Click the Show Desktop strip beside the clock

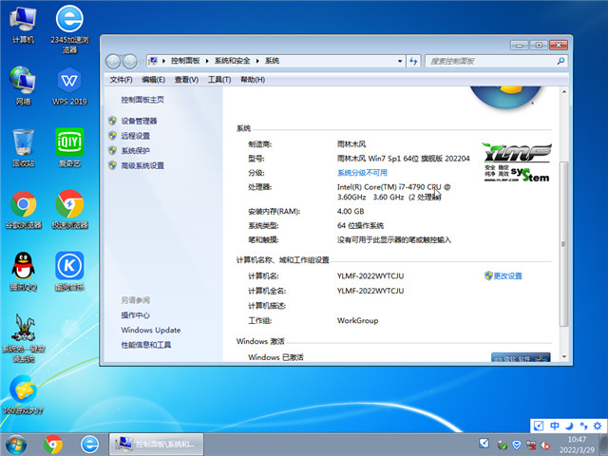603,445
